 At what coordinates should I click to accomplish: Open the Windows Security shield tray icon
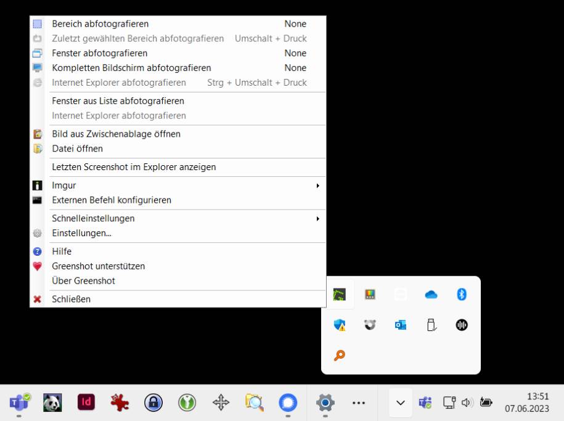338,325
